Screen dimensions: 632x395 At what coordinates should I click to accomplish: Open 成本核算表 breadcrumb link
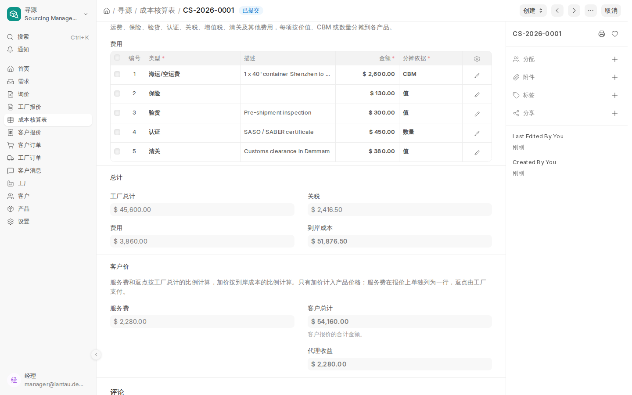(x=157, y=11)
